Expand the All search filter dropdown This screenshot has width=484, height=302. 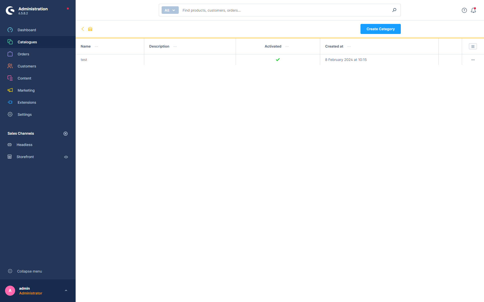point(170,10)
